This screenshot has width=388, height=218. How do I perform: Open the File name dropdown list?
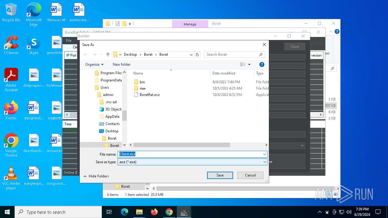coord(265,154)
